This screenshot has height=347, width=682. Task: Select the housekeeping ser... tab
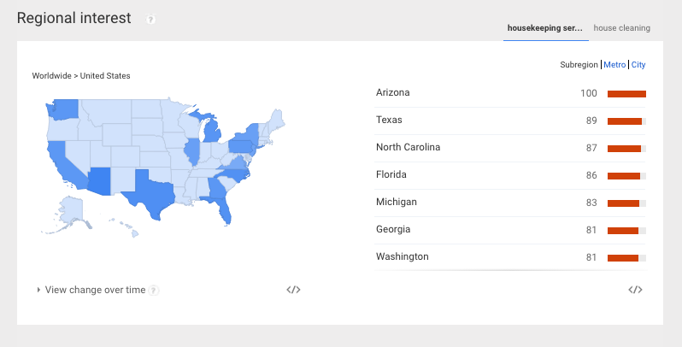tap(545, 27)
